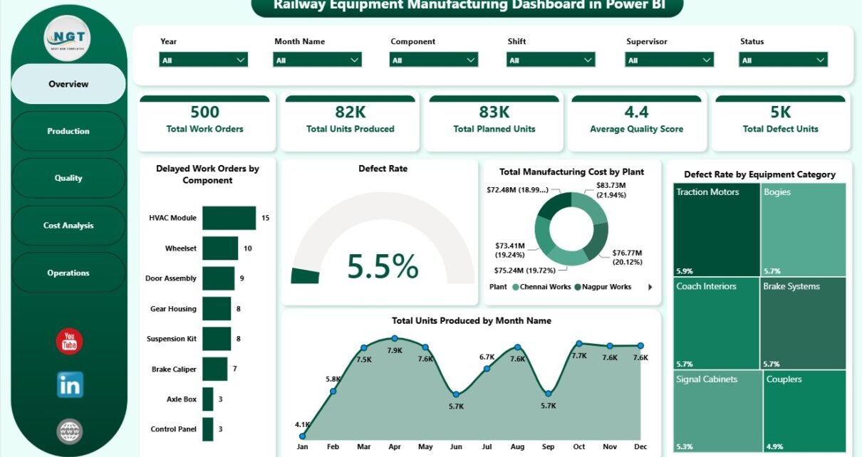Click the Traction Motors treemap tile
The width and height of the screenshot is (862, 457).
[x=717, y=230]
